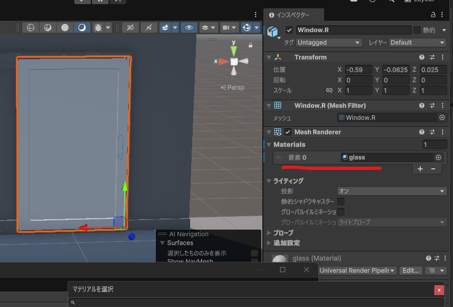Open mesh object picker for Window.R
The width and height of the screenshot is (453, 307).
[442, 117]
